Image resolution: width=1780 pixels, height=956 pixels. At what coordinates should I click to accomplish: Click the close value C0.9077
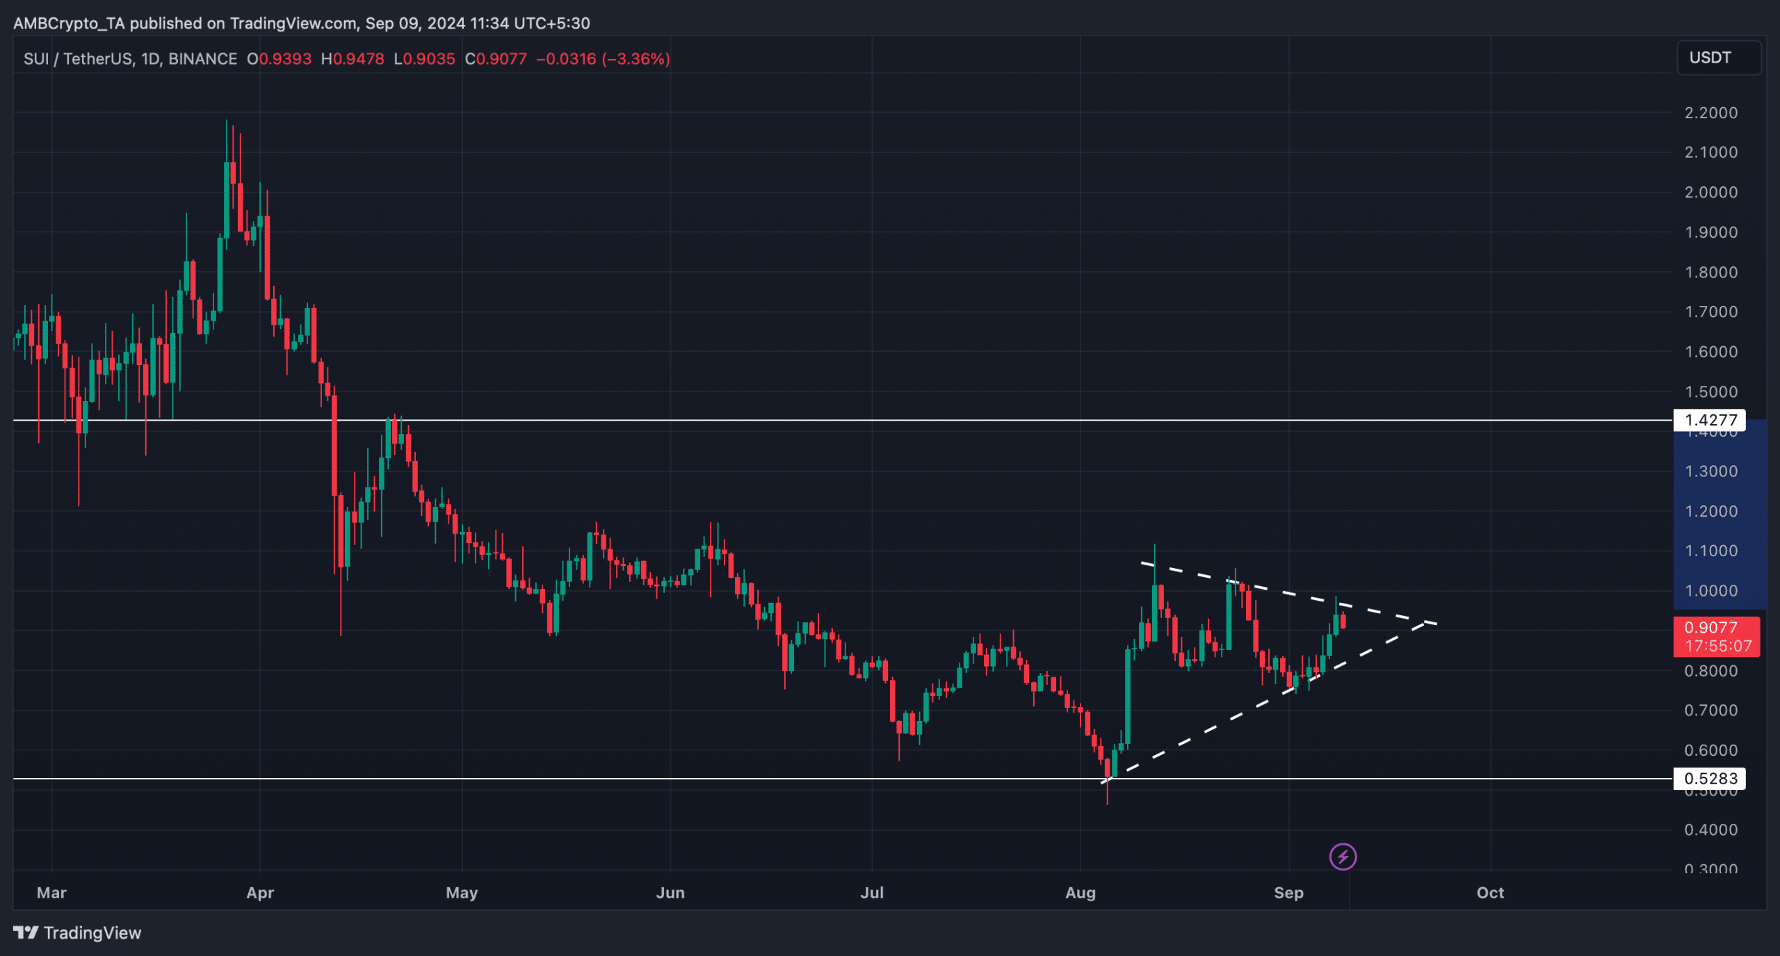tap(496, 59)
